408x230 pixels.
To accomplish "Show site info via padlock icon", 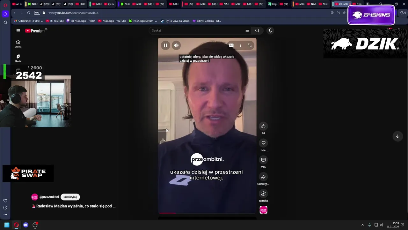I will point(44,13).
